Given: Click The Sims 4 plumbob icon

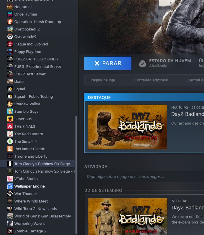Looking at the screenshot, I should 10,141.
